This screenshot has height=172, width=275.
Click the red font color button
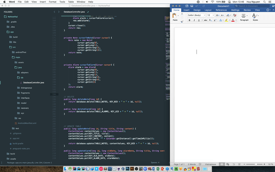[x=233, y=20]
